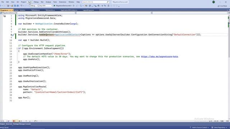Click the bookmark toolbar icon

pos(109,6)
